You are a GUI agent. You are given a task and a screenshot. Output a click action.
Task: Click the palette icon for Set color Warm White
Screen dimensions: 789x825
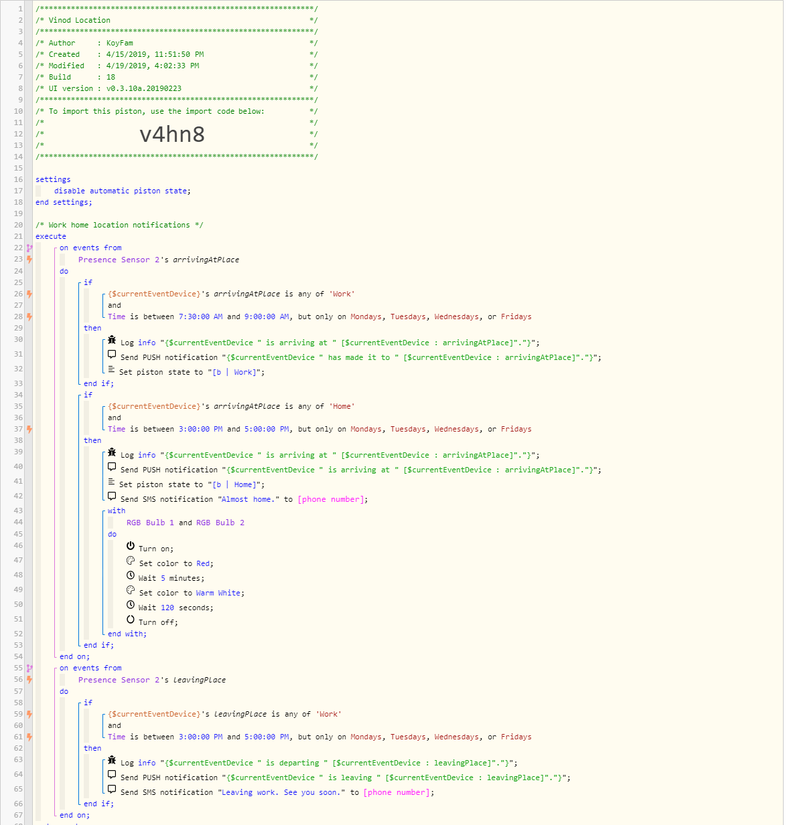point(131,590)
